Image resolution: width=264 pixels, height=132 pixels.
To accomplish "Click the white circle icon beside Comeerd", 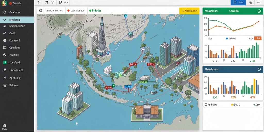I will pyautogui.click(x=5, y=40).
